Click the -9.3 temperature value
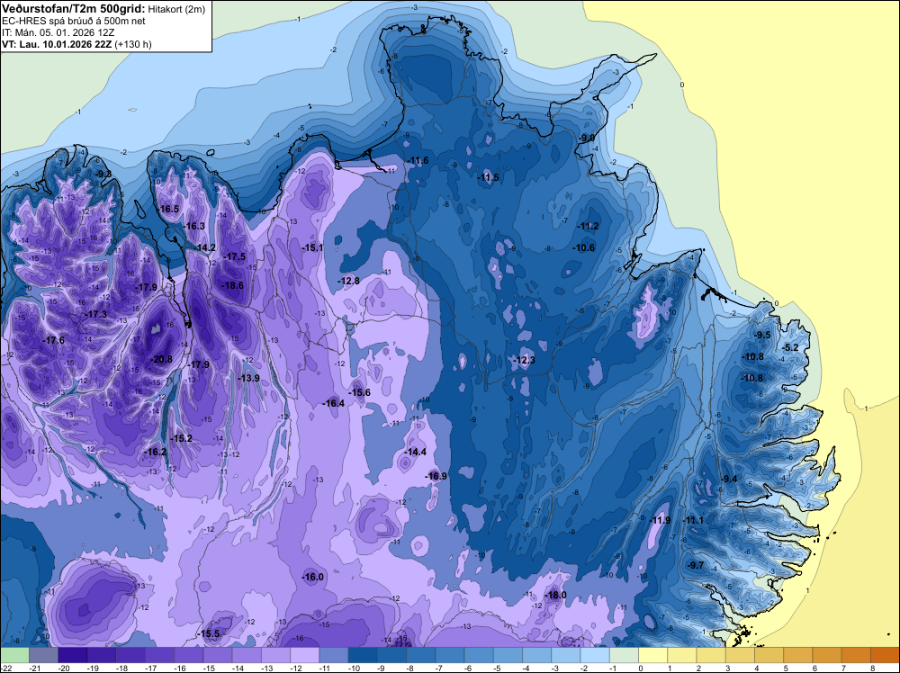Image resolution: width=900 pixels, height=673 pixels. tap(103, 174)
